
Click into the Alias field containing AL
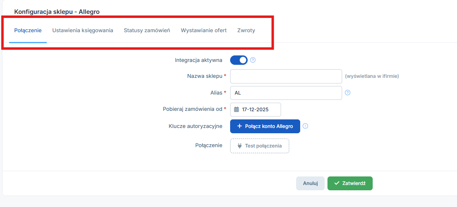286,93
